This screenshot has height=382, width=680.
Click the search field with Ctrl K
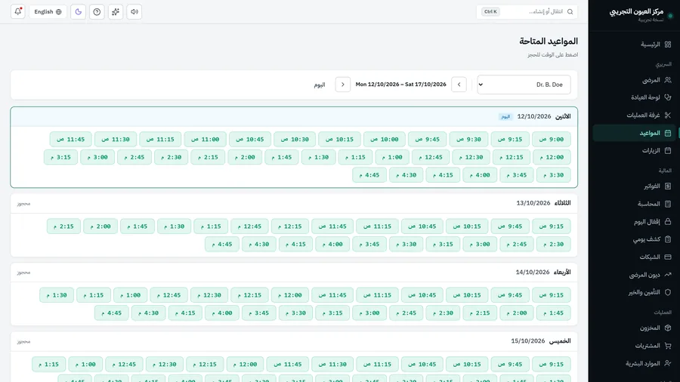(527, 11)
